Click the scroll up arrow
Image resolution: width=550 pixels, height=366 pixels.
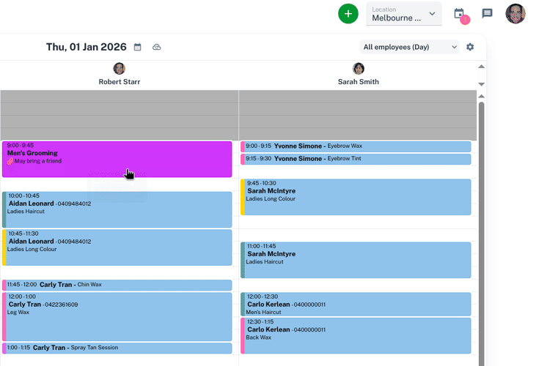pos(481,67)
